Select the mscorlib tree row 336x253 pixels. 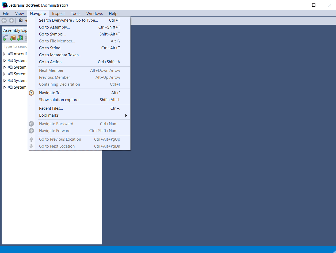(15, 54)
